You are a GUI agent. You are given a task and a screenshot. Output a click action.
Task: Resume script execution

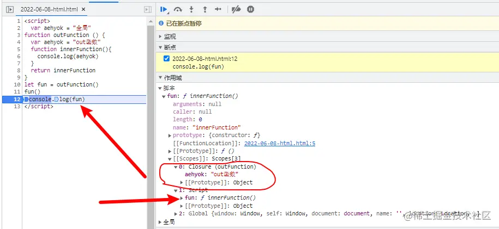[164, 10]
